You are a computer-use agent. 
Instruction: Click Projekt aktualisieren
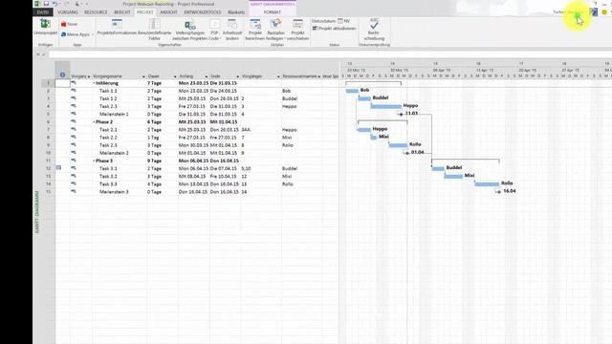334,29
